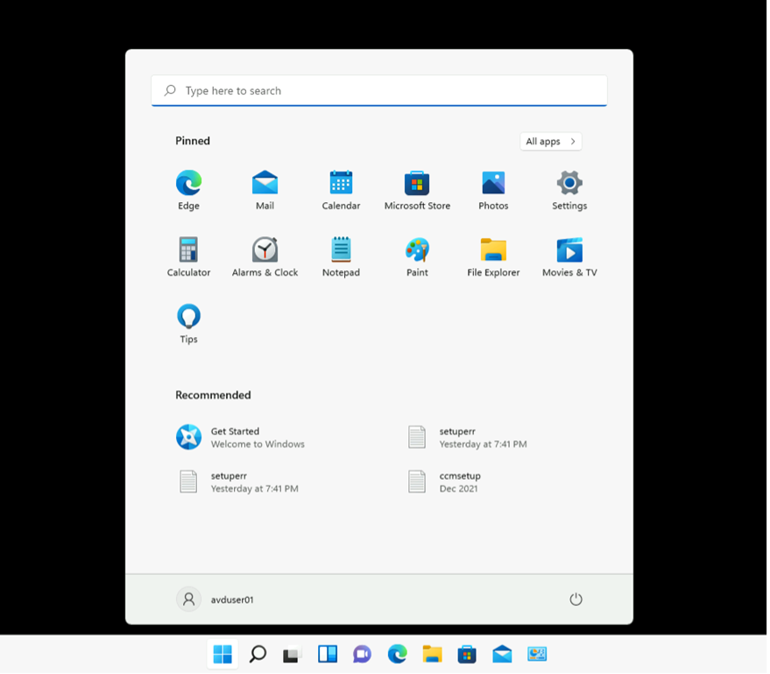Viewport: 770px width, 674px height.
Task: Open Mail from the taskbar
Action: [x=502, y=654]
